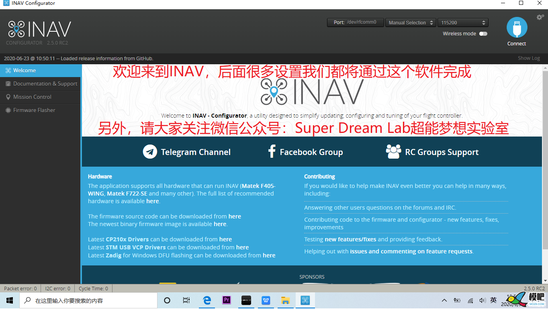Open the 115200 baud rate dropdown
The width and height of the screenshot is (548, 310).
(463, 22)
